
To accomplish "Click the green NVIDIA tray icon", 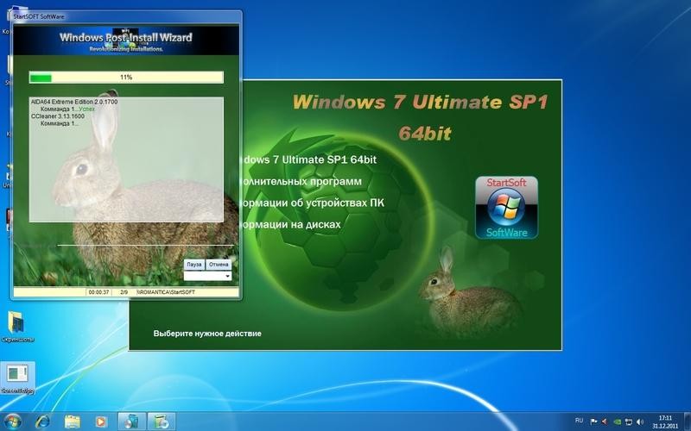I will 618,422.
